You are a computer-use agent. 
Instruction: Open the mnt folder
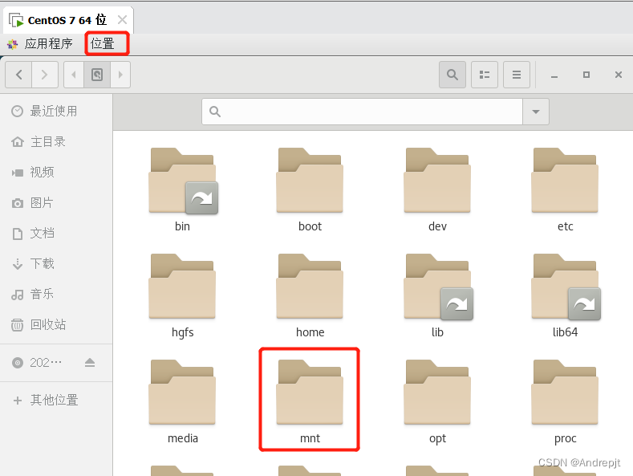(x=310, y=401)
